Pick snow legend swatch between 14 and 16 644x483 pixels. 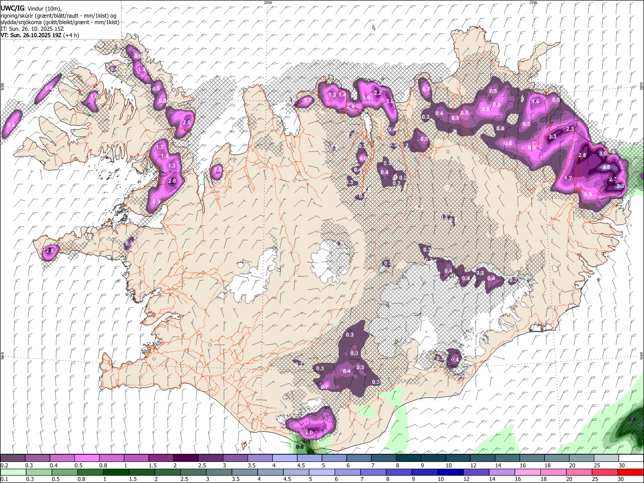(507, 458)
